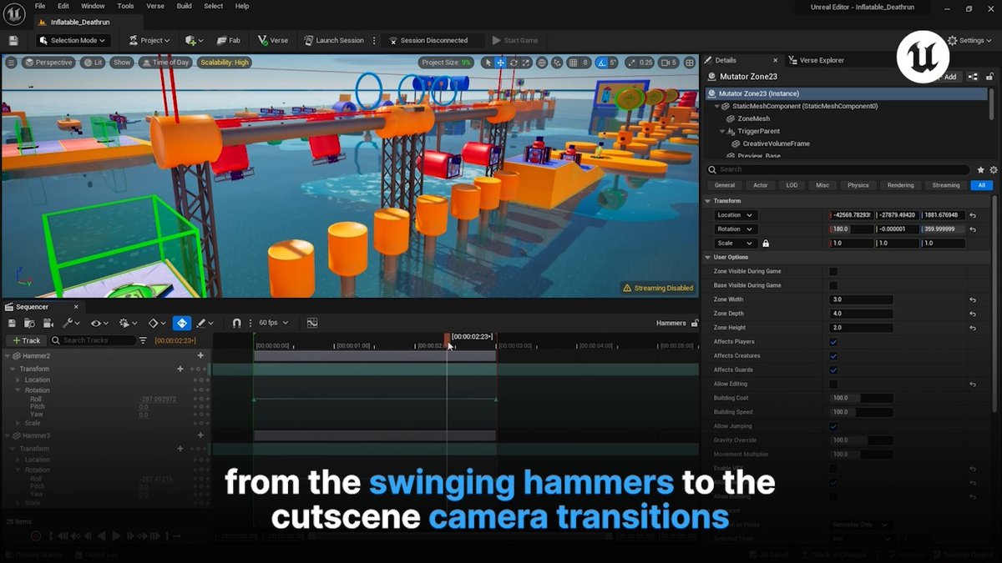
Task: Click the Sequencer browse-to-asset icon
Action: pos(30,323)
